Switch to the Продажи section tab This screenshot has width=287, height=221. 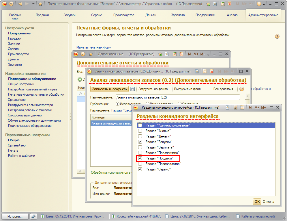pos(42,15)
